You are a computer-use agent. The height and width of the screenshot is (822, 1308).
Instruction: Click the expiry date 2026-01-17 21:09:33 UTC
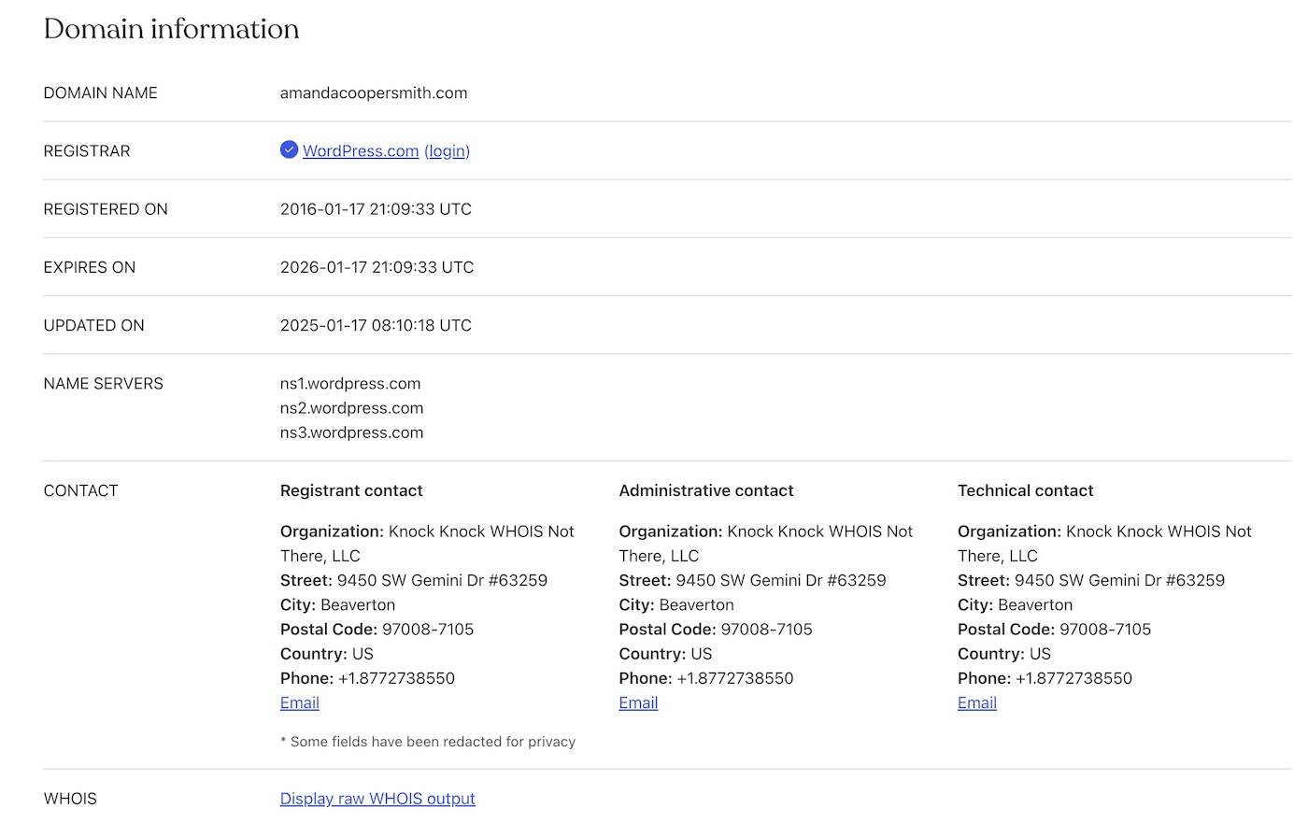coord(377,267)
